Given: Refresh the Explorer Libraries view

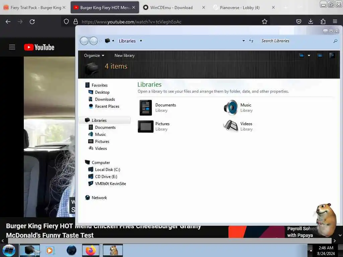Looking at the screenshot, I should tap(251, 41).
